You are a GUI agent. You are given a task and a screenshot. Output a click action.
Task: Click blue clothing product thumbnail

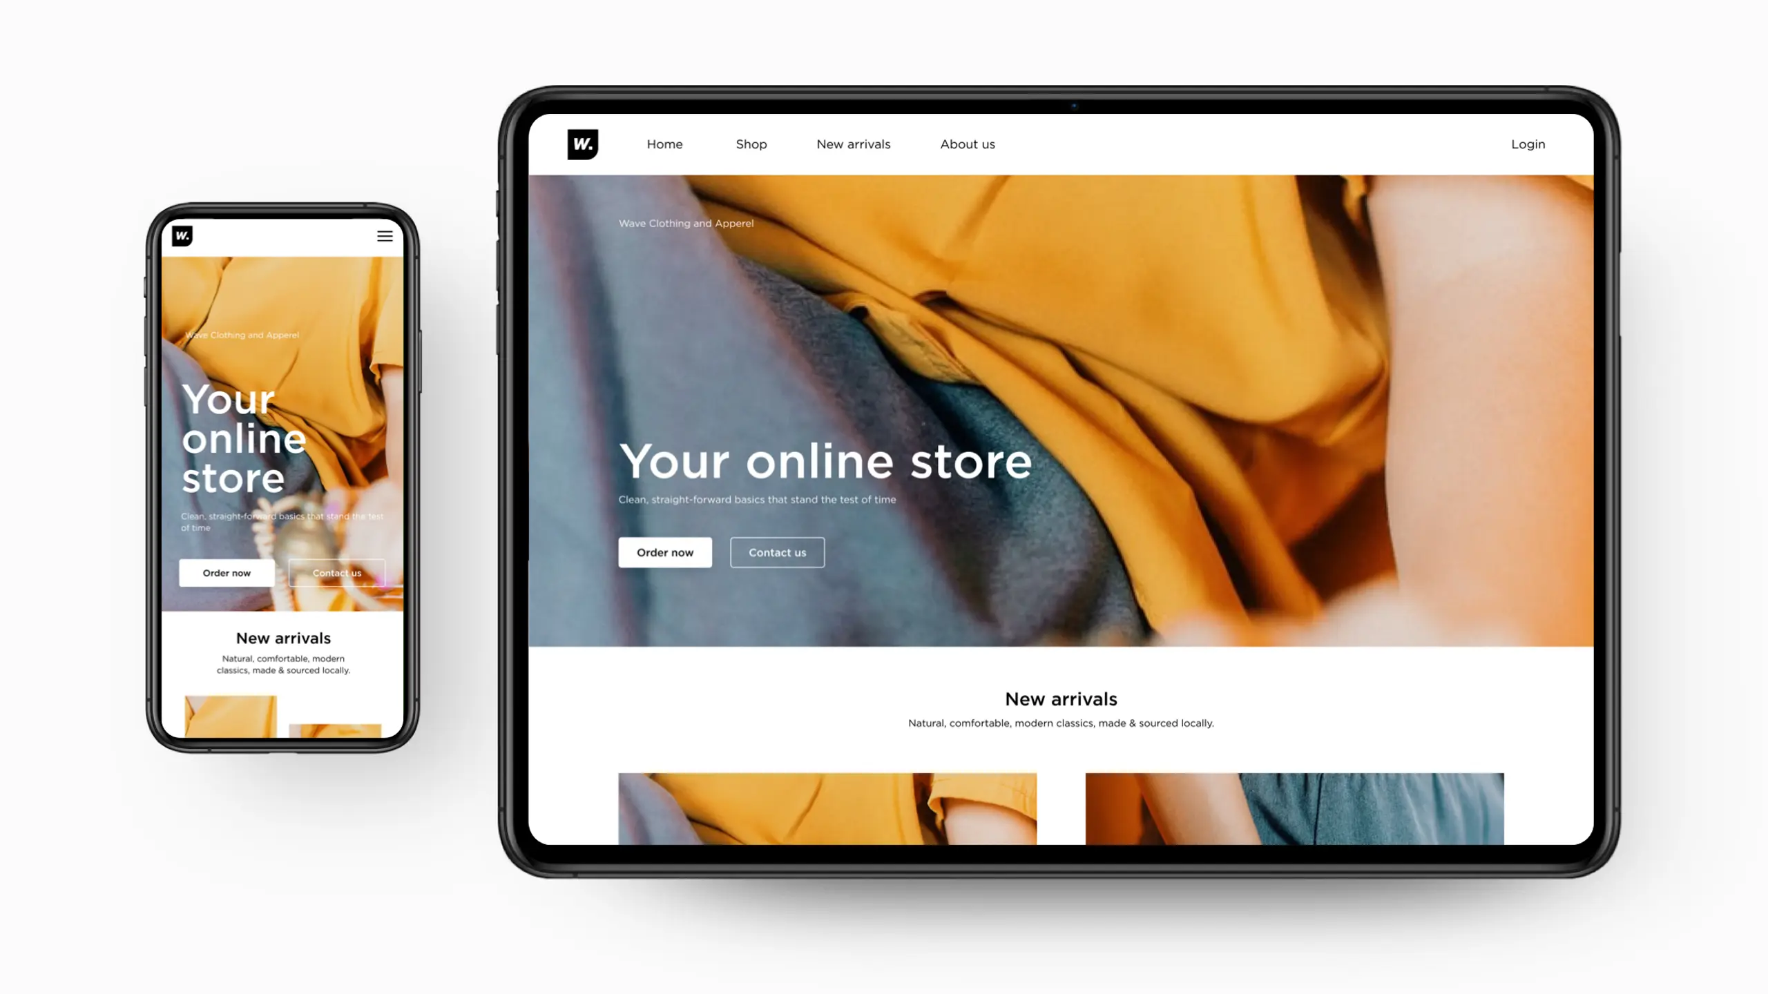(1294, 807)
